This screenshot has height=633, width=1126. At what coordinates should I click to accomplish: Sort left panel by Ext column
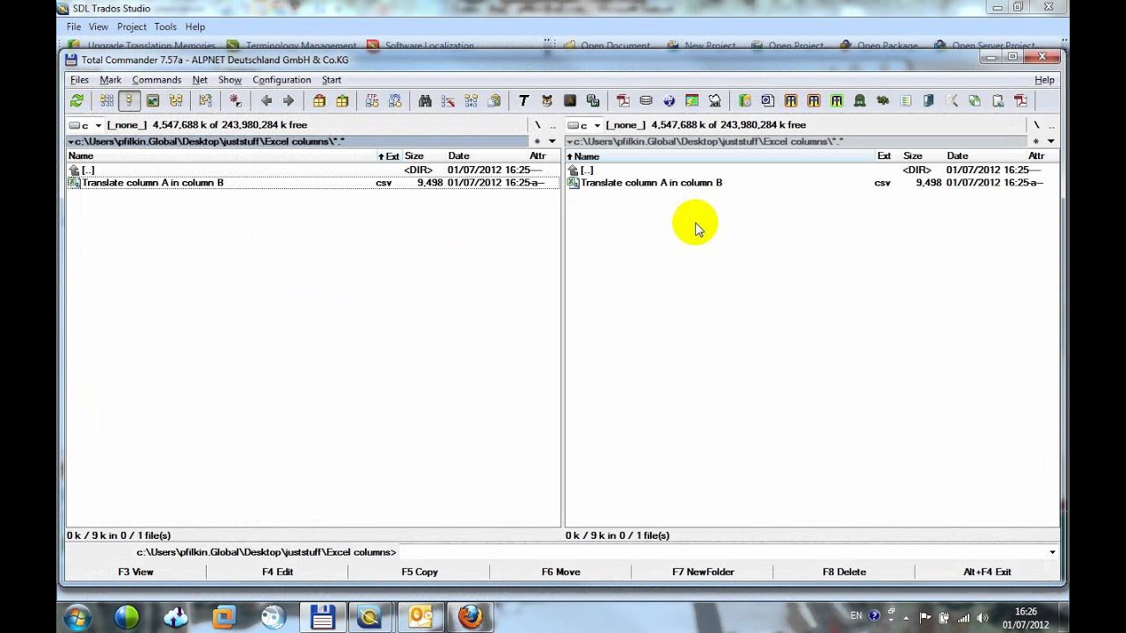[389, 156]
